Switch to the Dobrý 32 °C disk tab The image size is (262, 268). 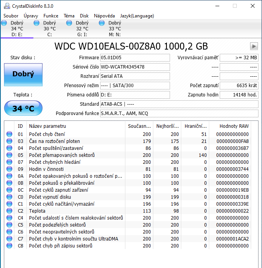click(x=82, y=29)
